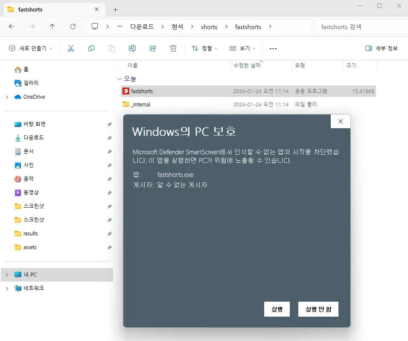Click 현석 in the address breadcrumb
This screenshot has width=408, height=341.
[x=178, y=26]
